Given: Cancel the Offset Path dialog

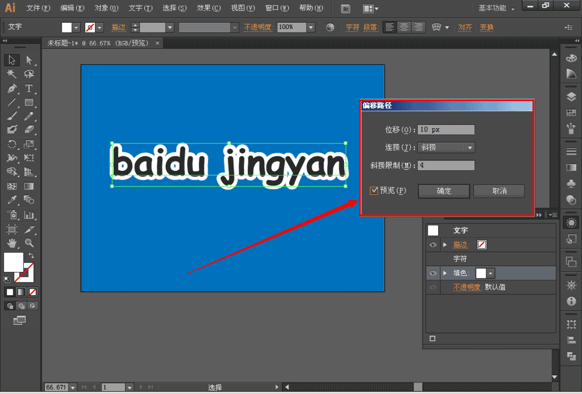Looking at the screenshot, I should 499,191.
